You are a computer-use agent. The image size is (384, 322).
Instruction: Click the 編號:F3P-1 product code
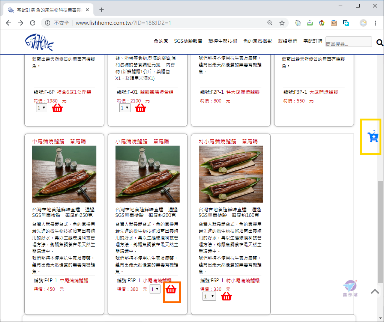(x=295, y=92)
